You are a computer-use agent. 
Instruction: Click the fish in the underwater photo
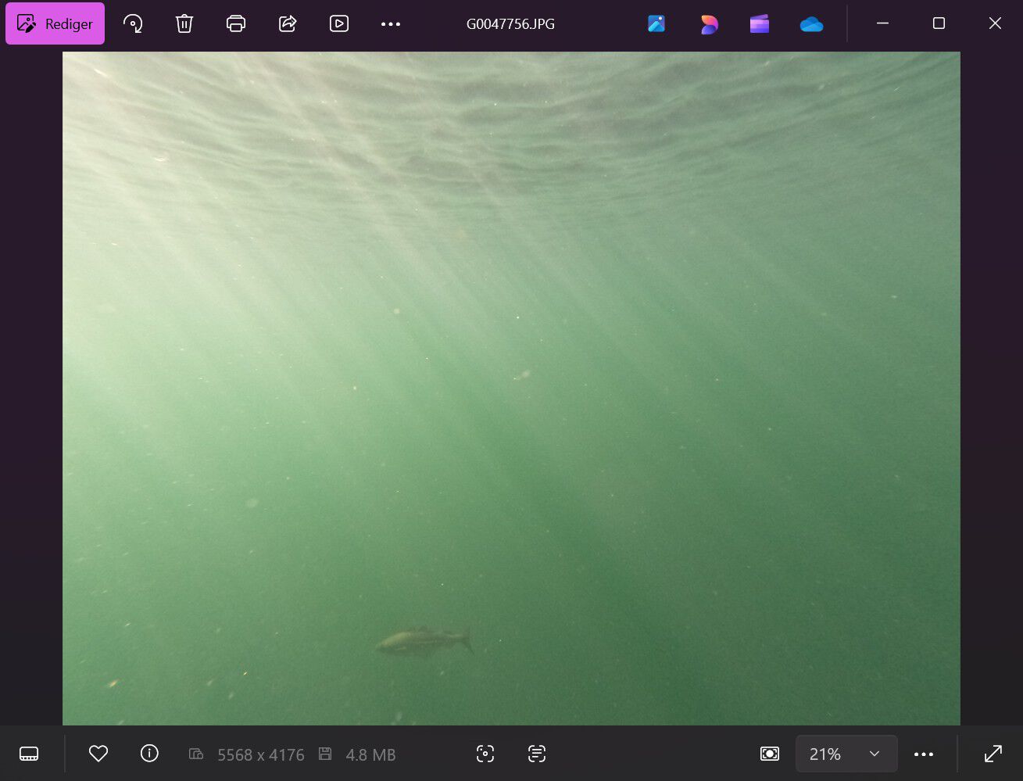pyautogui.click(x=424, y=641)
